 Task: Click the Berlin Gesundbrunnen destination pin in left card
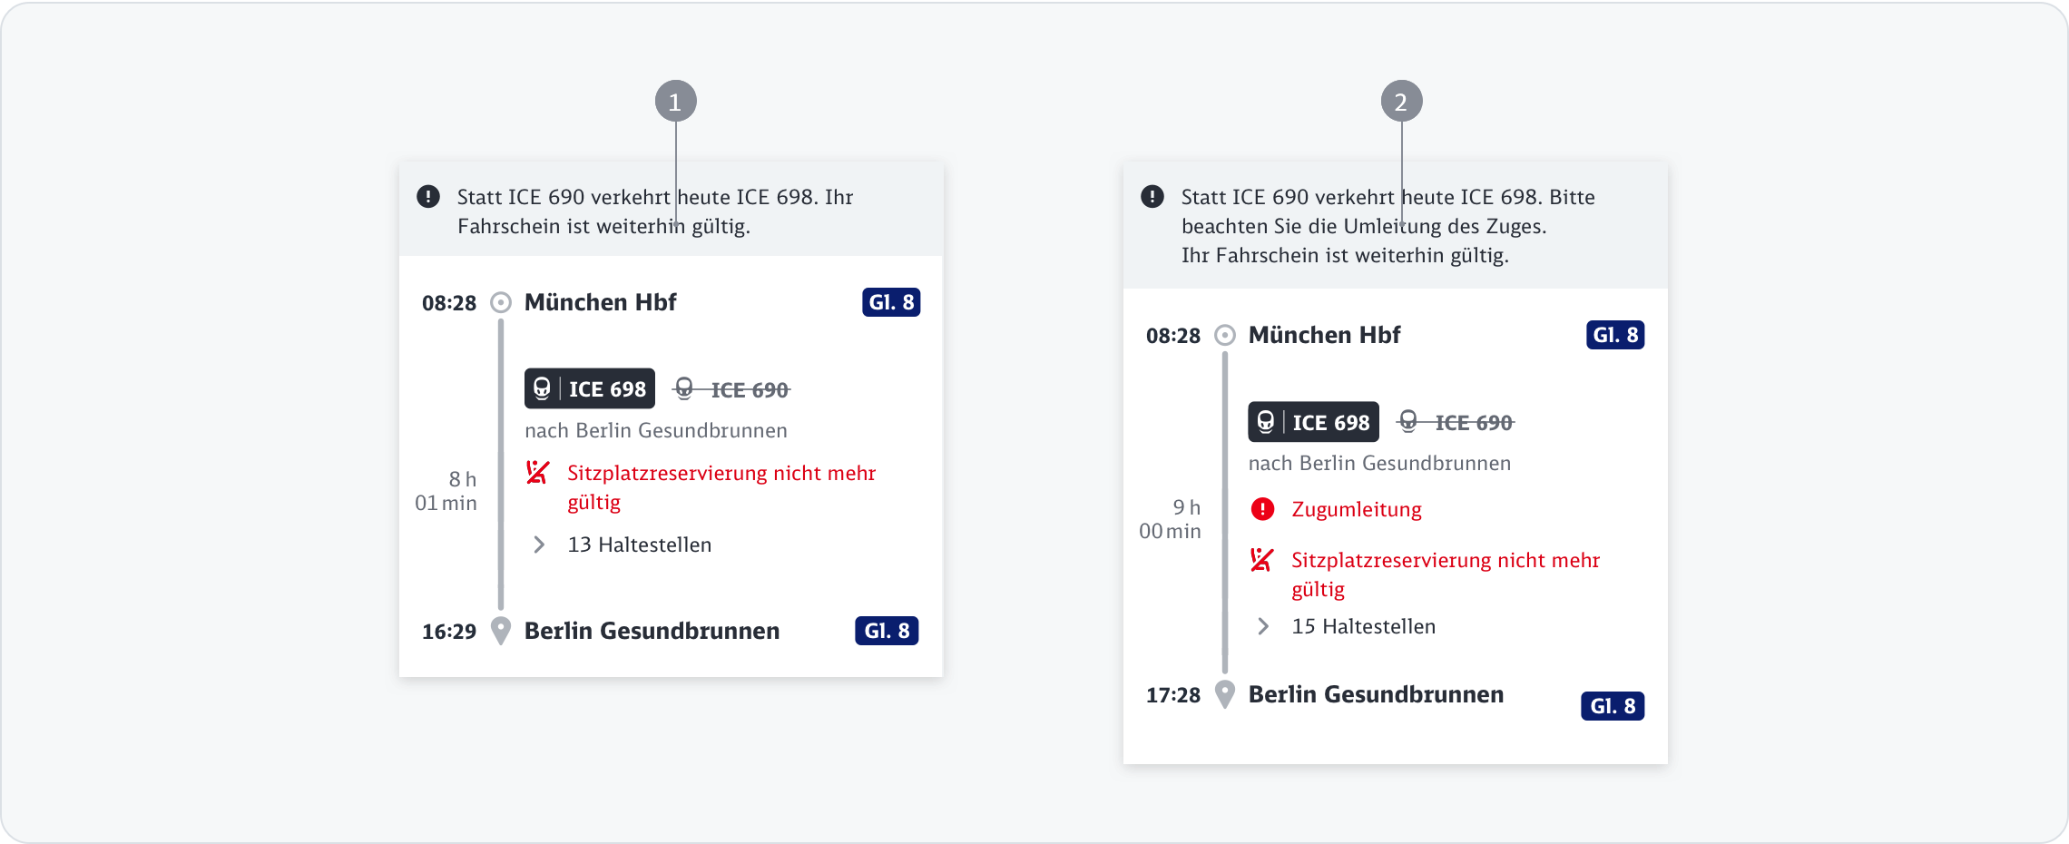click(500, 631)
